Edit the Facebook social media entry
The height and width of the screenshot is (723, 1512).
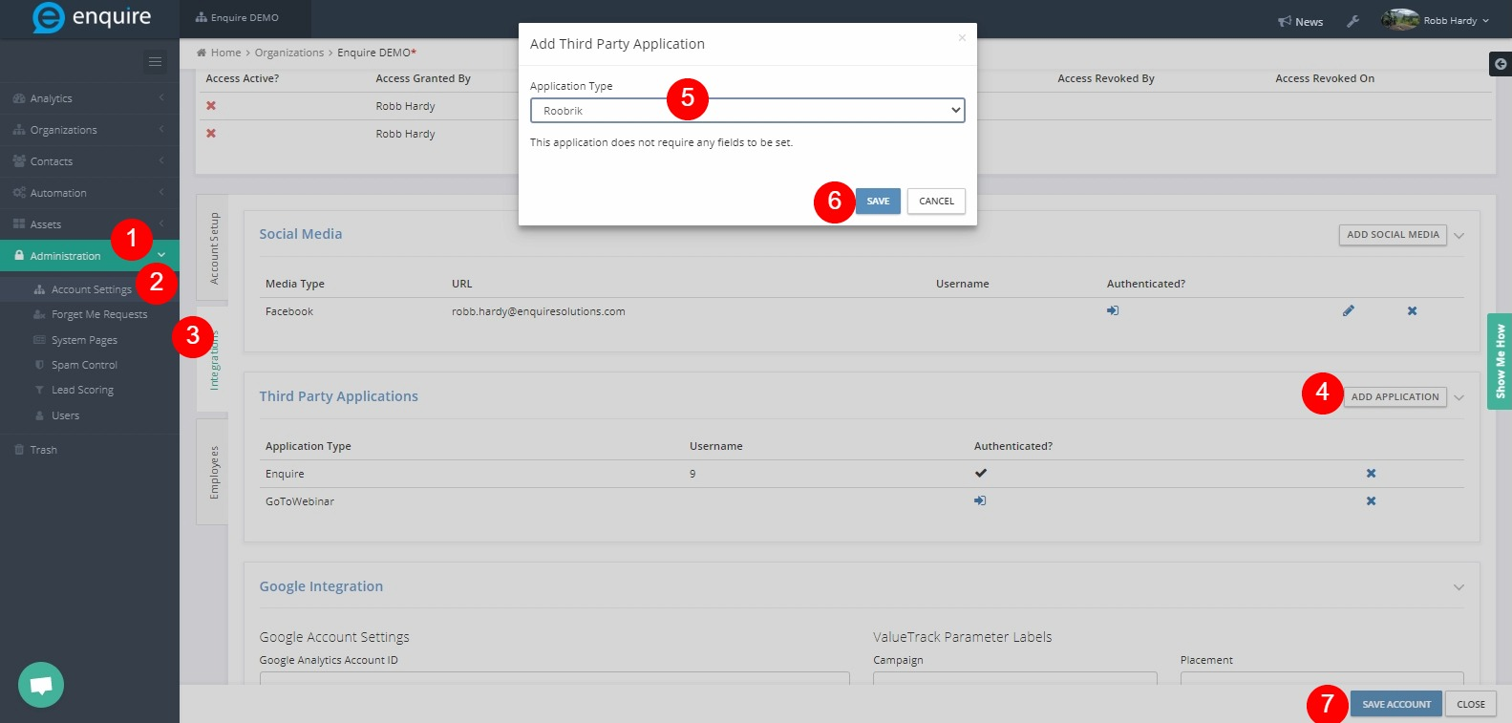[x=1348, y=310]
